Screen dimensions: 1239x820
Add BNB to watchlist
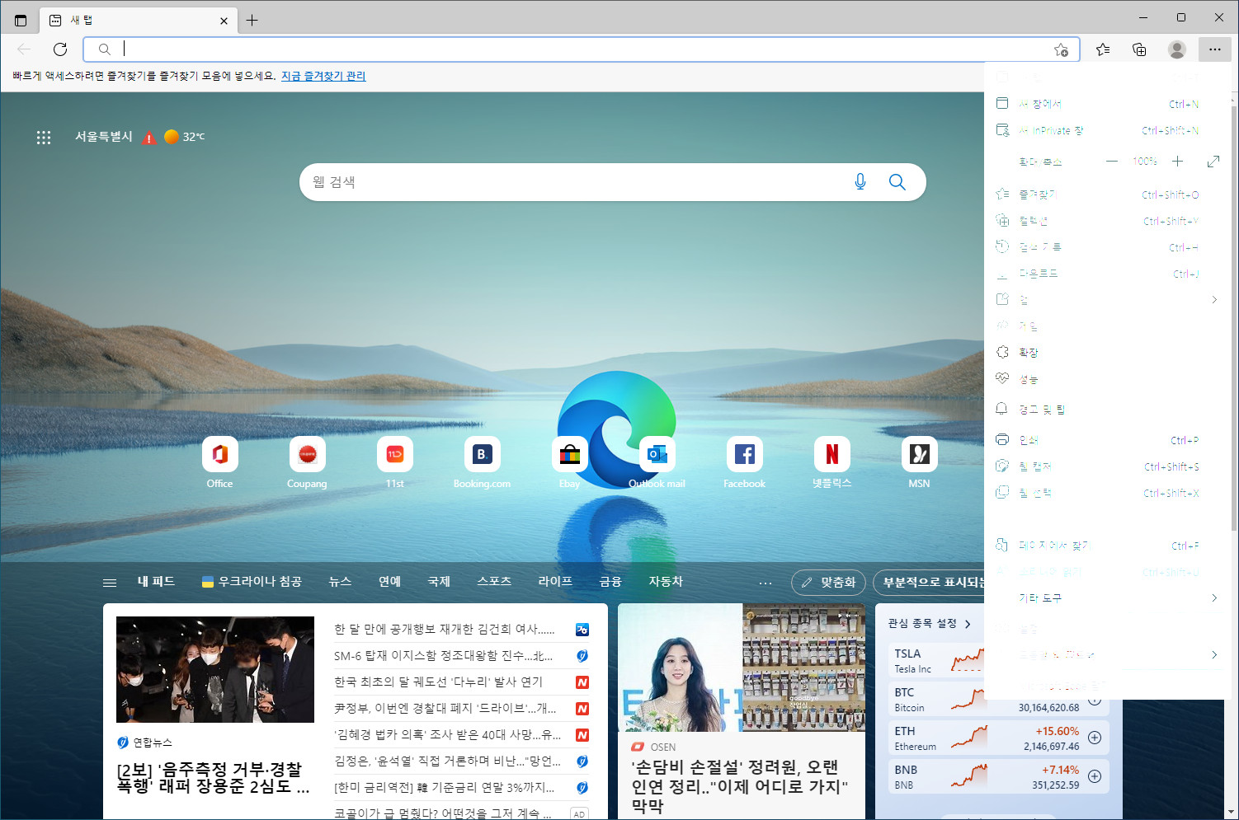click(1095, 776)
